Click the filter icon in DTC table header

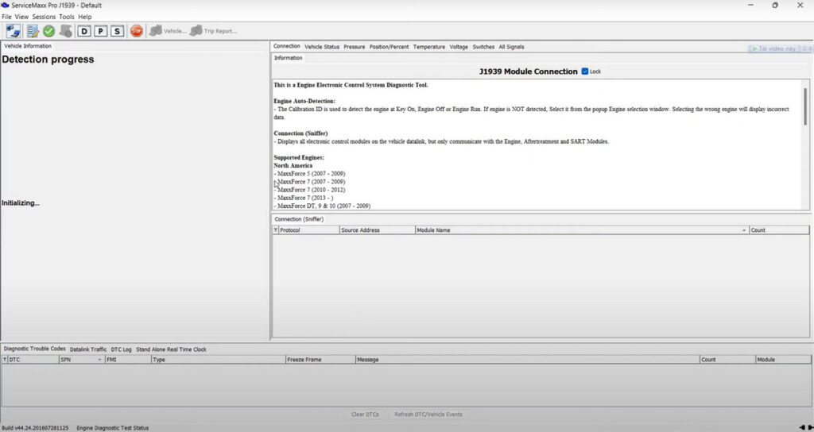(x=6, y=360)
